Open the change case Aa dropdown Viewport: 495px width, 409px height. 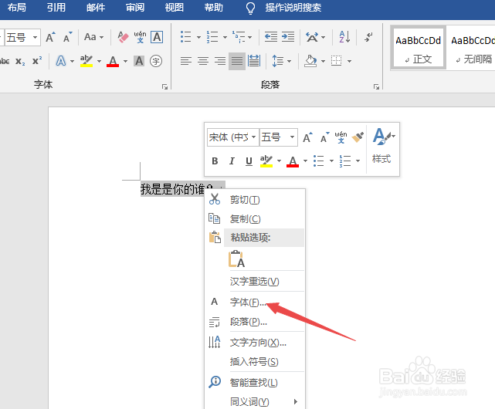click(93, 37)
